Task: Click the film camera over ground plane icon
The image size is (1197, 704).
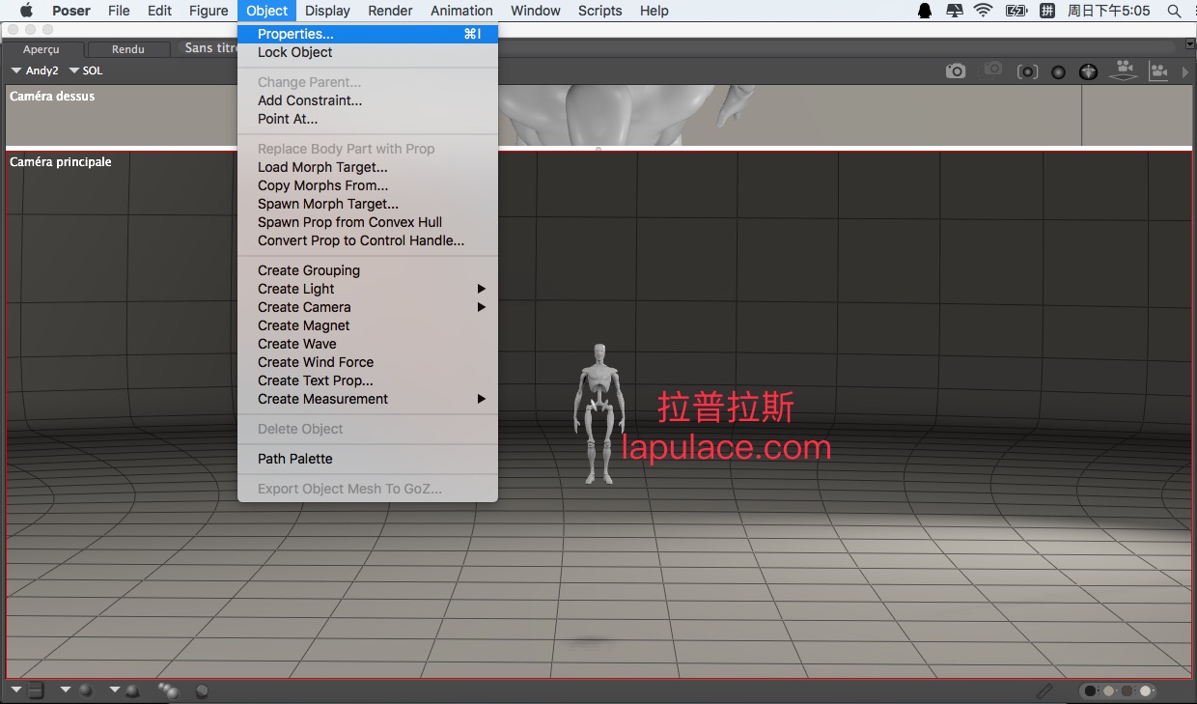Action: tap(1123, 70)
